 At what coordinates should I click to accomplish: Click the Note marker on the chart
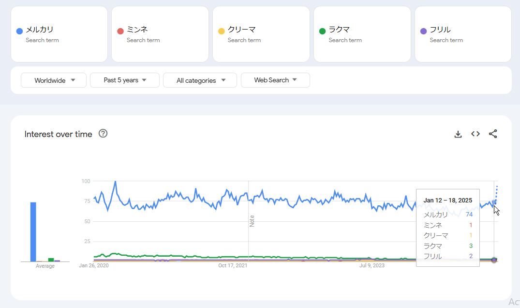[x=252, y=221]
